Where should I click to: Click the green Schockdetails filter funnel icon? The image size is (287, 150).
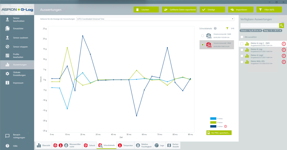tap(227, 28)
